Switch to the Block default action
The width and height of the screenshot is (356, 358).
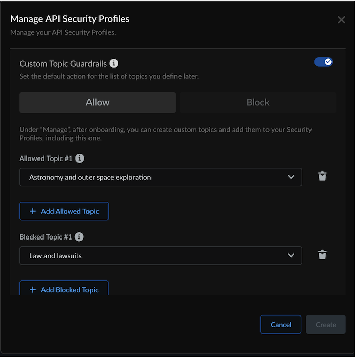point(258,102)
